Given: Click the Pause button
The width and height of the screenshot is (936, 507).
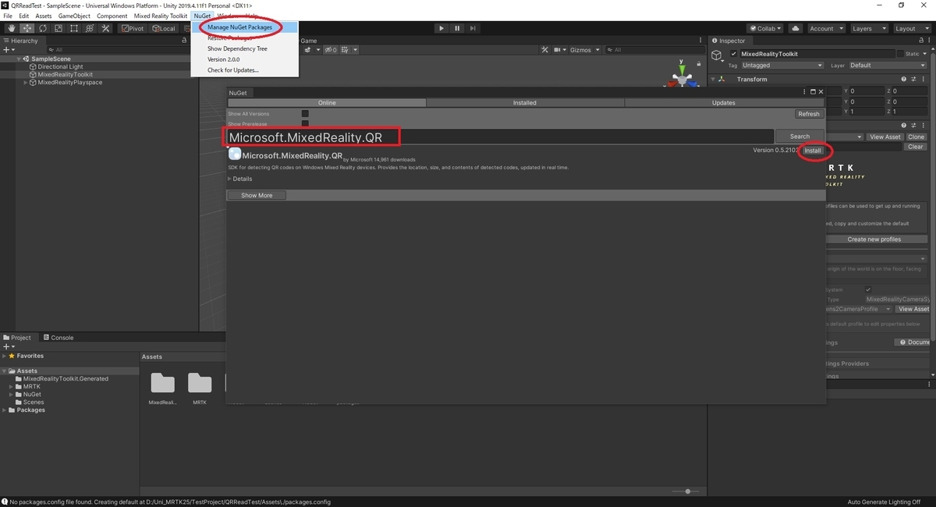Looking at the screenshot, I should tap(457, 28).
